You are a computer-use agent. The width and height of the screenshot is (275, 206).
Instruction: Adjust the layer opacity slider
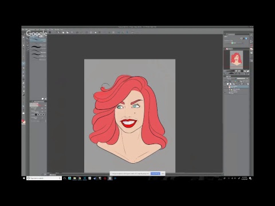coord(241,78)
